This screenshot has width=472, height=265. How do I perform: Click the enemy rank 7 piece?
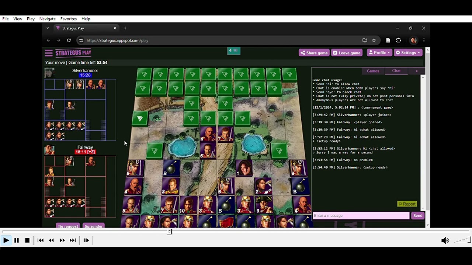coord(225,134)
